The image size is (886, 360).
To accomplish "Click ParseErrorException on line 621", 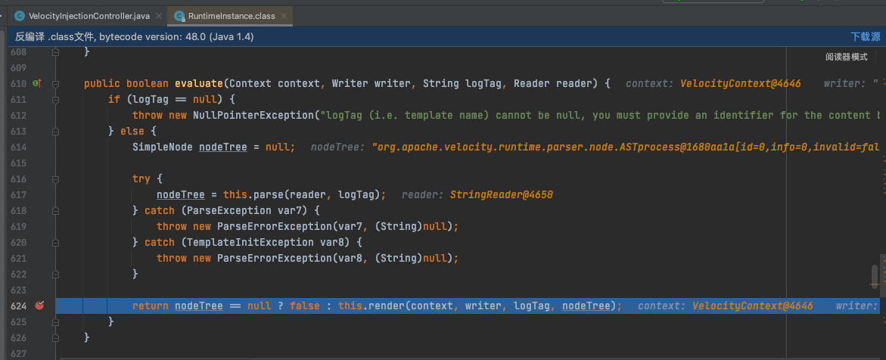I will 275,258.
